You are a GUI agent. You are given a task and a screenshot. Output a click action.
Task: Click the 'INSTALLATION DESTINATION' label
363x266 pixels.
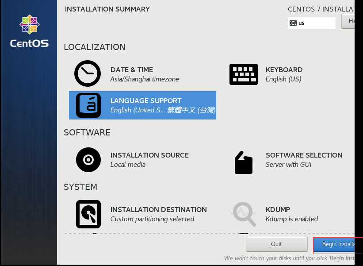pos(159,209)
